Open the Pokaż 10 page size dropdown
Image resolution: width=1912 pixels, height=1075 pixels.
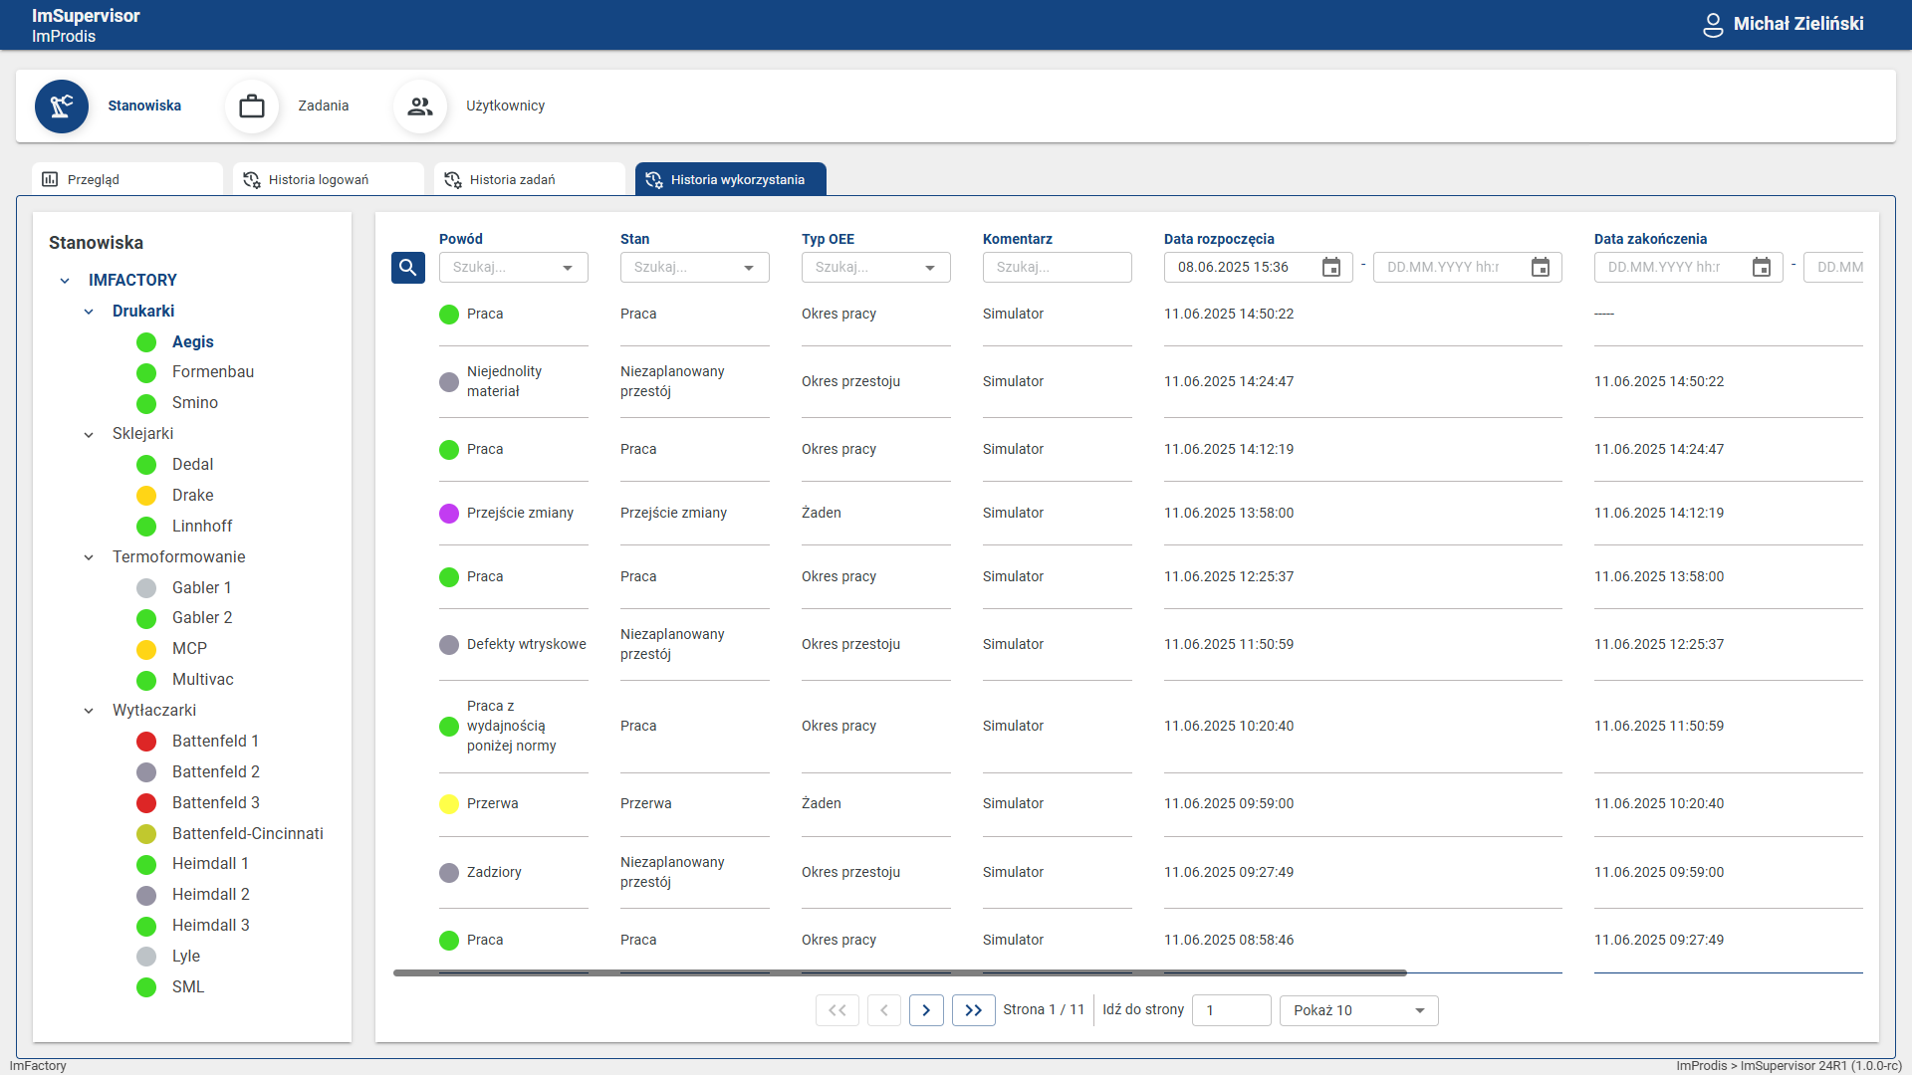tap(1358, 1010)
